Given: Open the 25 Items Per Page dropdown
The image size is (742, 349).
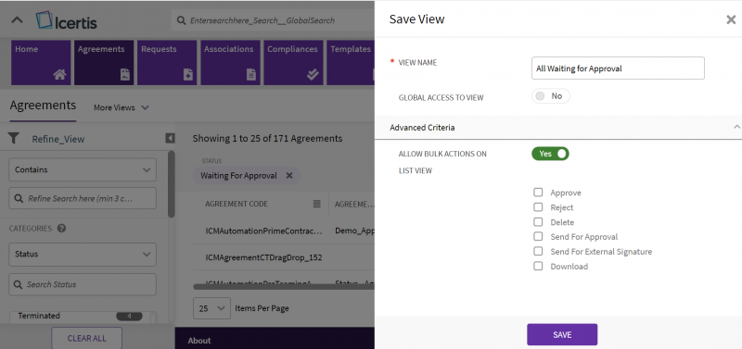Looking at the screenshot, I should (x=211, y=308).
